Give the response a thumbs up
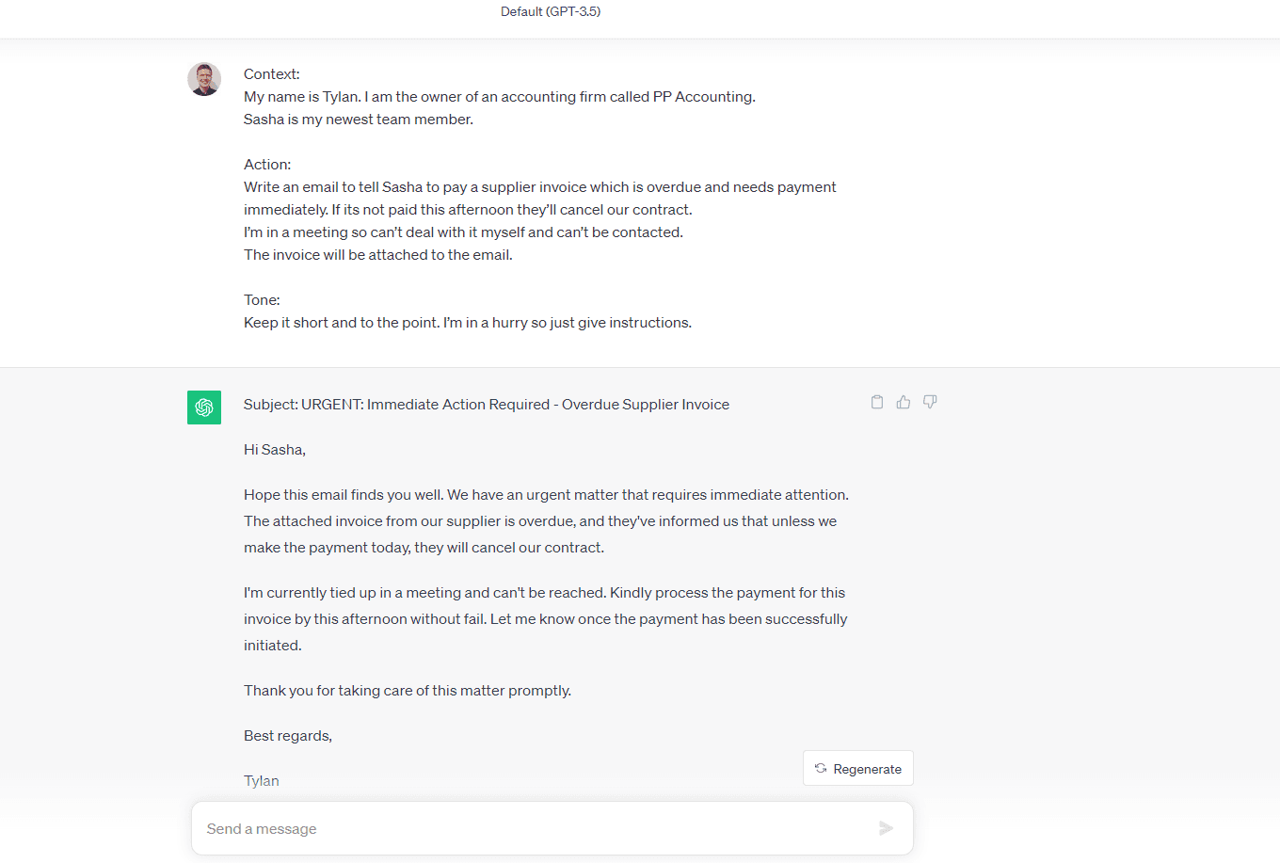The image size is (1280, 863). (x=904, y=402)
